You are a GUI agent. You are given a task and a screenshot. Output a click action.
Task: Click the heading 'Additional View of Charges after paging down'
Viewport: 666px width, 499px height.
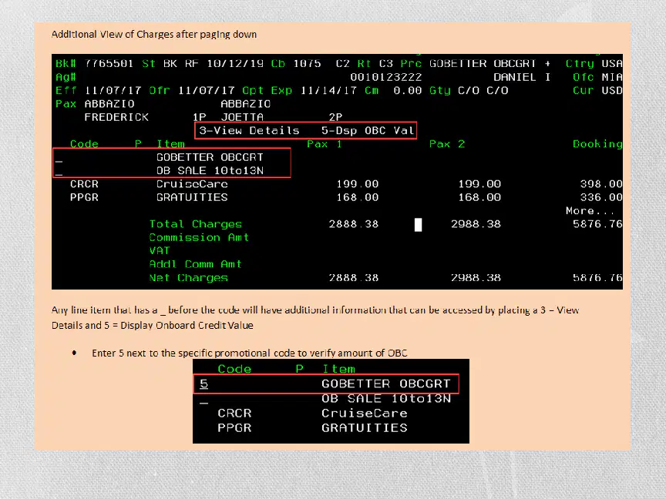[x=154, y=35]
